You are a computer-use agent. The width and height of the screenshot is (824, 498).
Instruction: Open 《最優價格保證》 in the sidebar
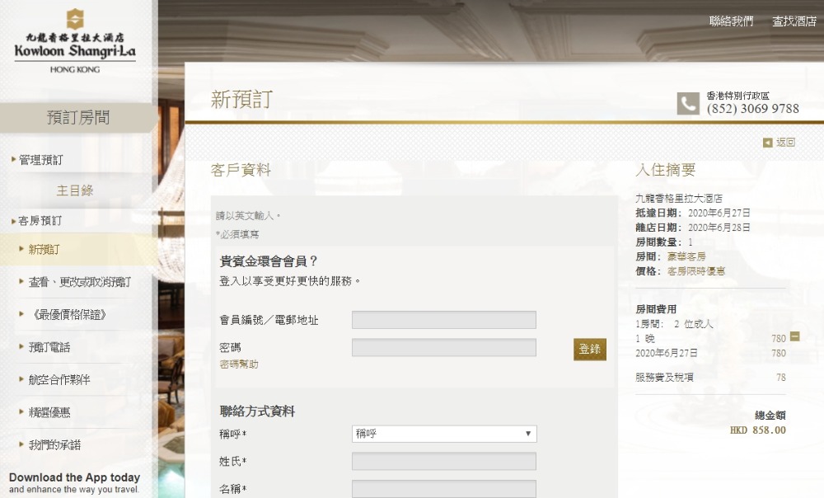(68, 314)
